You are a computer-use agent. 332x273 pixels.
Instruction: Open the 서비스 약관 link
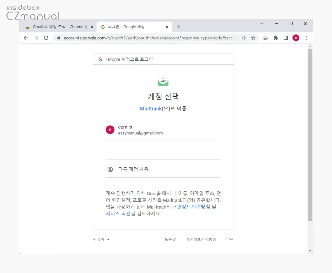coord(118,214)
